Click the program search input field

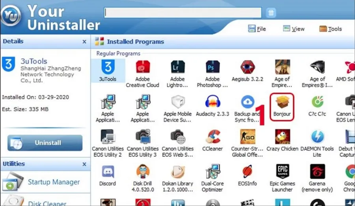pyautogui.click(x=183, y=13)
